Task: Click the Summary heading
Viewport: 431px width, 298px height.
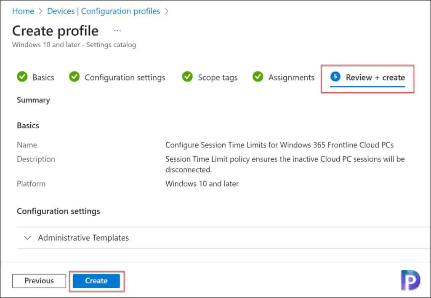Action: 34,100
